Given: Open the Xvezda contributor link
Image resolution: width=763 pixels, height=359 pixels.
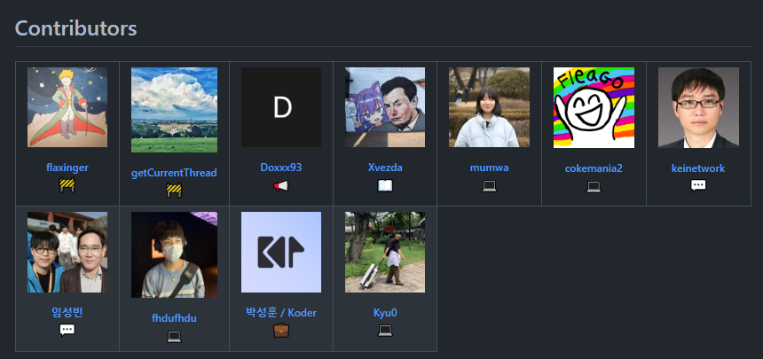Looking at the screenshot, I should click(385, 168).
